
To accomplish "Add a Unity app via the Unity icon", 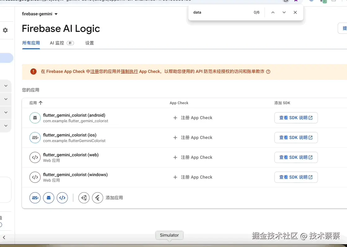I will (x=84, y=198).
